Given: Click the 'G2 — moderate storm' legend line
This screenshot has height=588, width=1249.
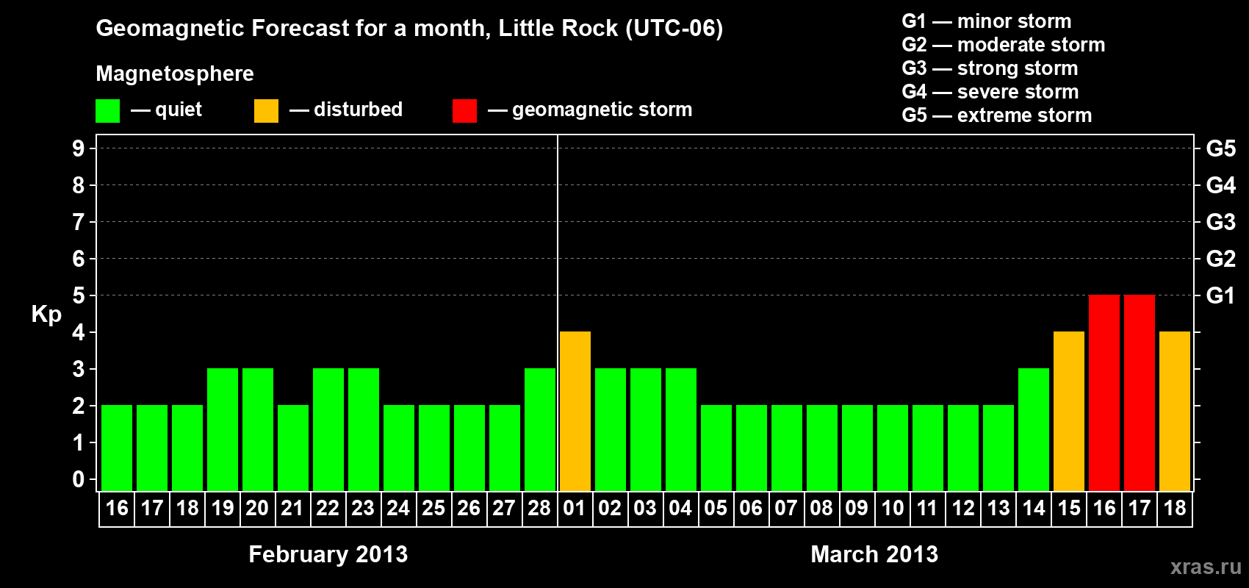Looking at the screenshot, I should (x=1004, y=45).
